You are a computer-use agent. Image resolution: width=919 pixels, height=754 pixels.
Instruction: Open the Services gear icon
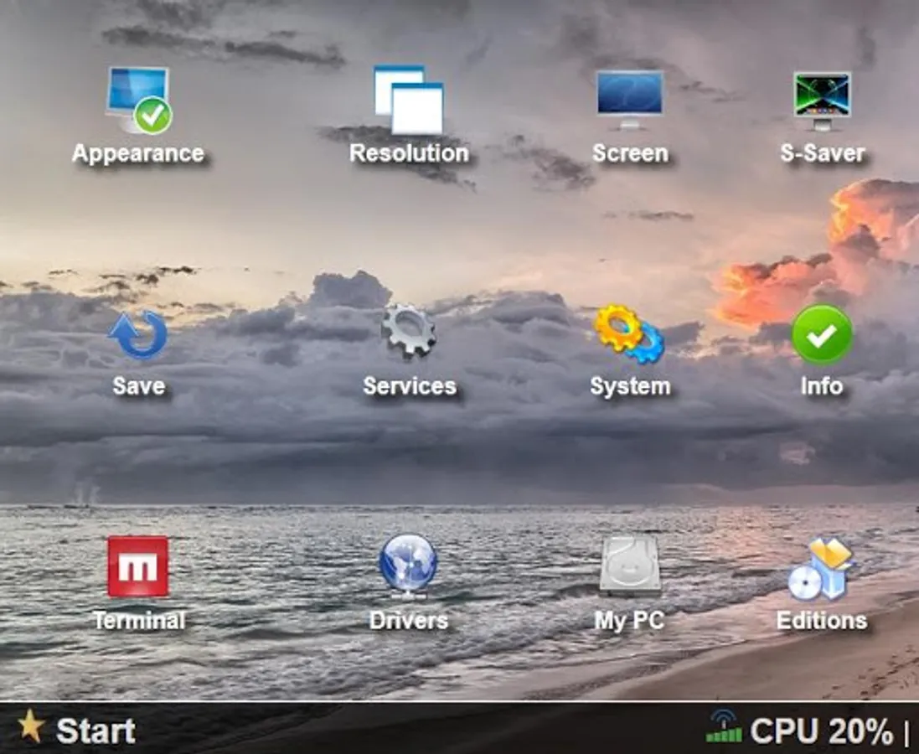(x=409, y=331)
